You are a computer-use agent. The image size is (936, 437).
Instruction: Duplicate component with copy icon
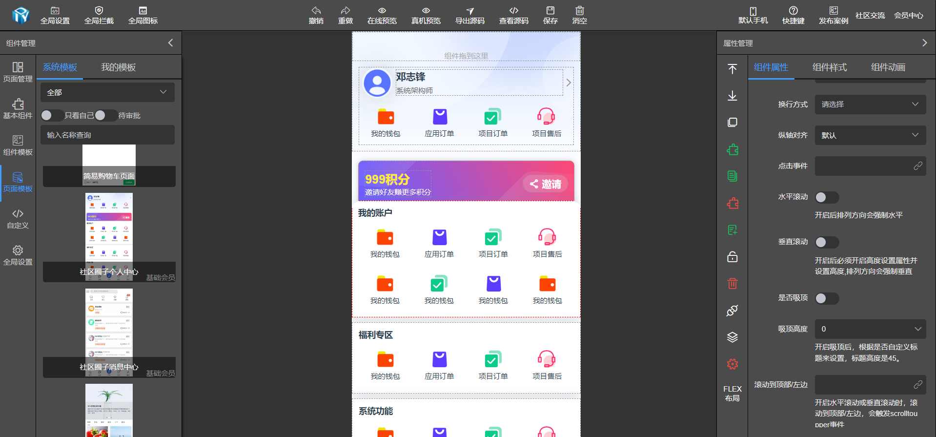733,122
